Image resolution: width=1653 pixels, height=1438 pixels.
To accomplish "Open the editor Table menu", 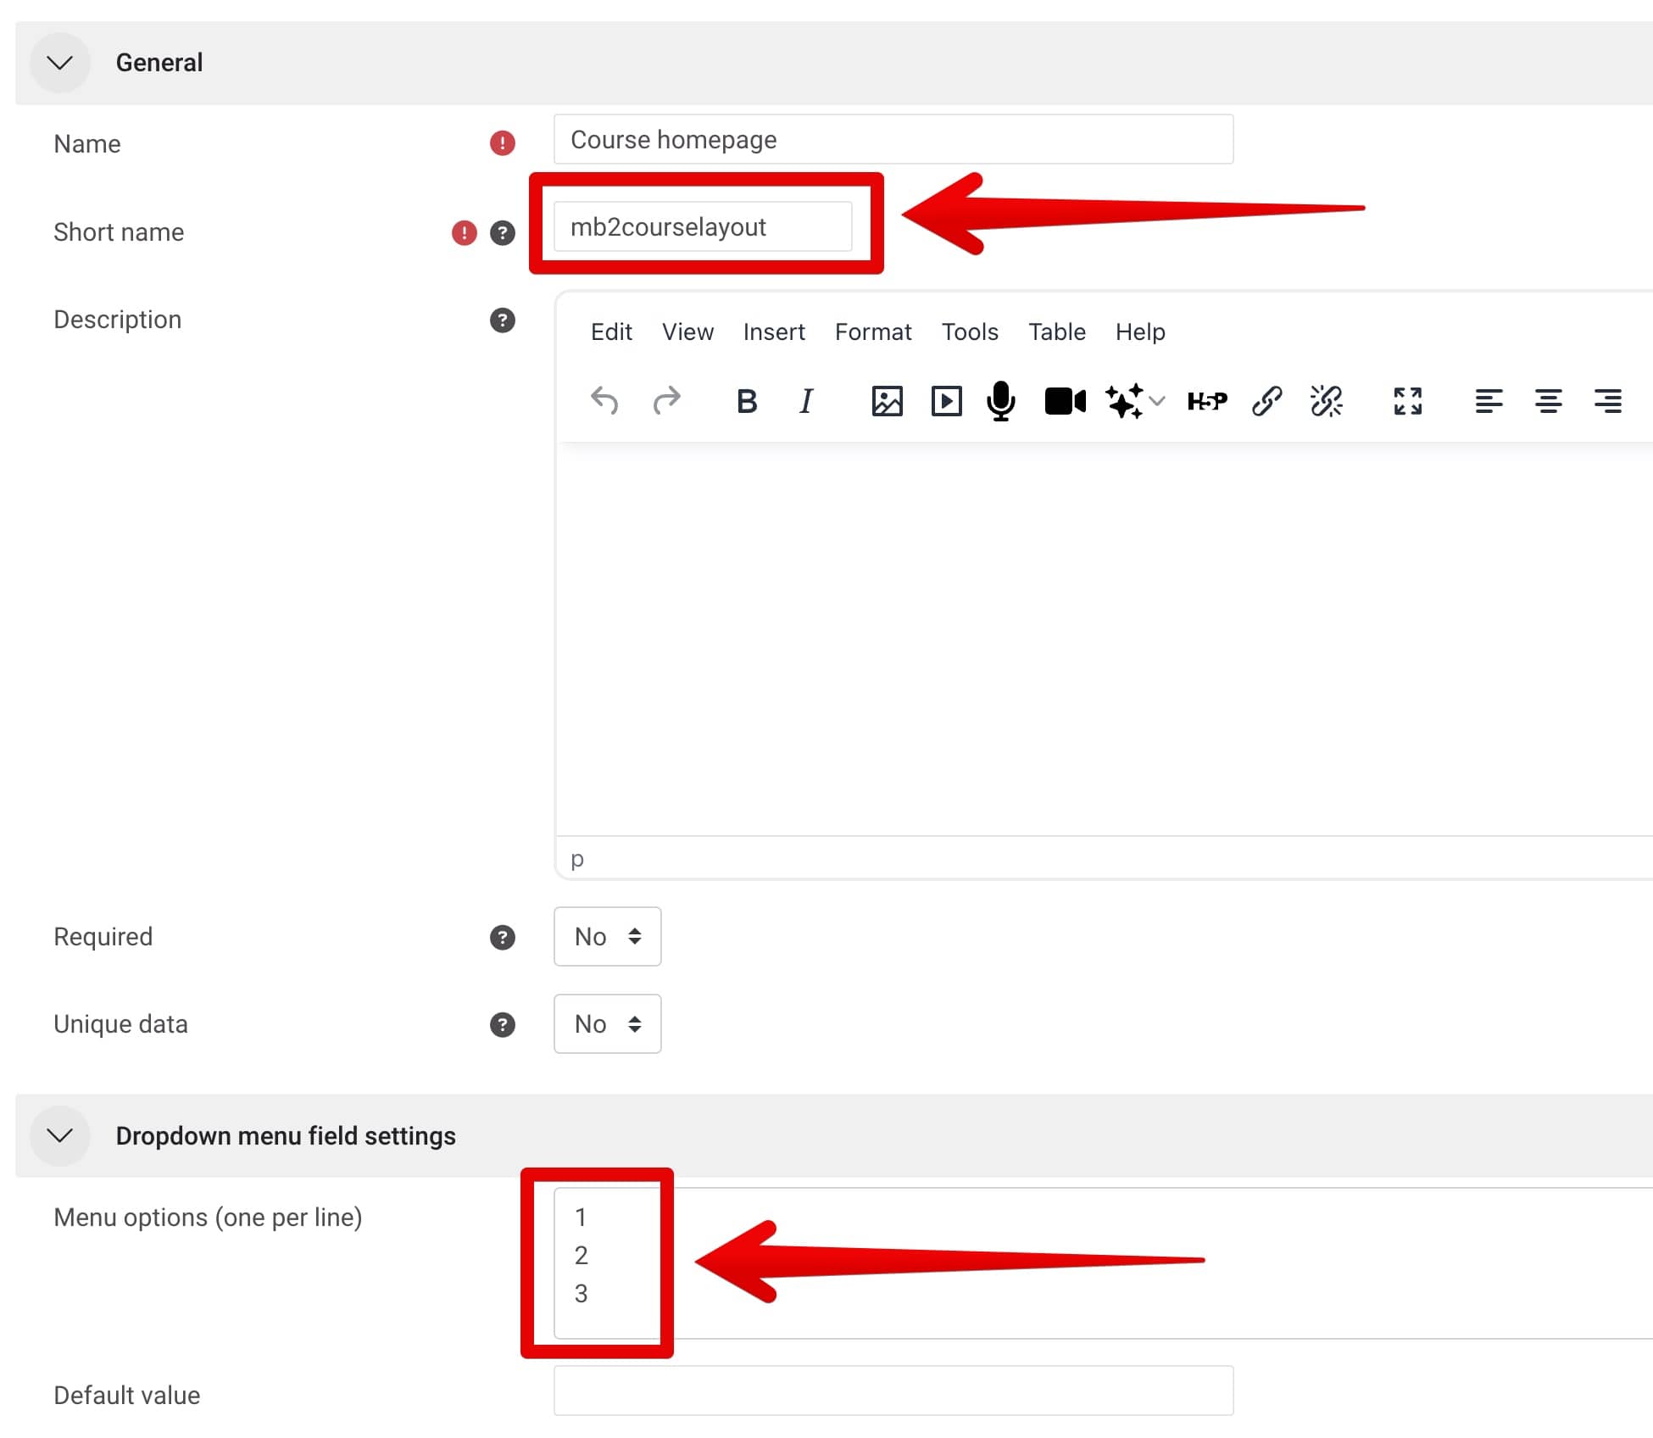I will pyautogui.click(x=1057, y=332).
